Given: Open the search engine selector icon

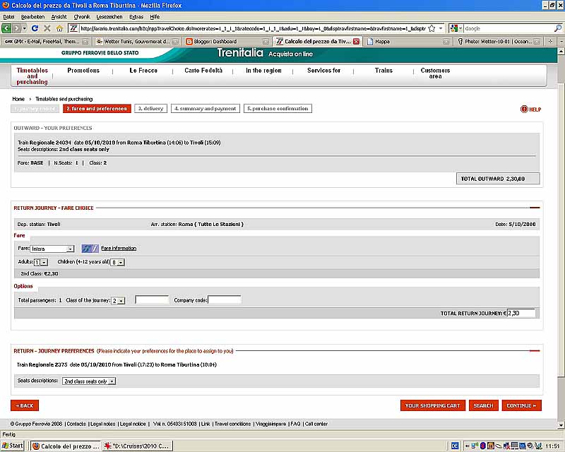Looking at the screenshot, I should (456, 28).
